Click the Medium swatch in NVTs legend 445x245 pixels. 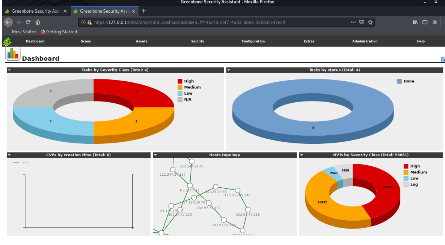click(x=406, y=172)
